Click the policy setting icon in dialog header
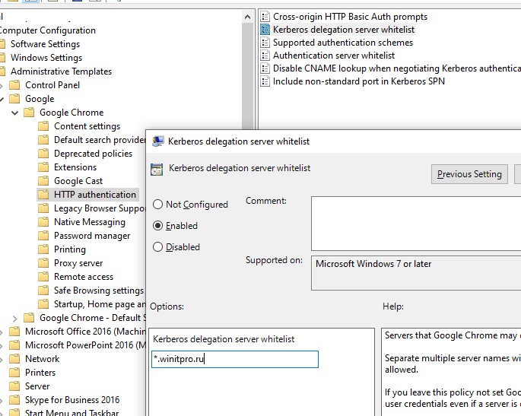Viewport: 521px width, 416px height. pyautogui.click(x=157, y=169)
